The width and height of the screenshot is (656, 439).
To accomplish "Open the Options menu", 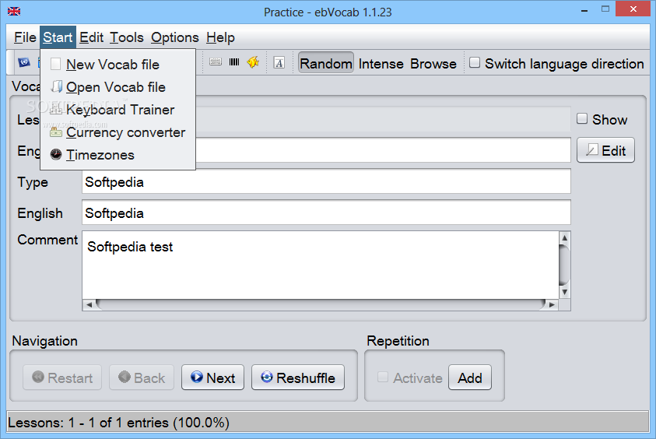I will tap(174, 37).
